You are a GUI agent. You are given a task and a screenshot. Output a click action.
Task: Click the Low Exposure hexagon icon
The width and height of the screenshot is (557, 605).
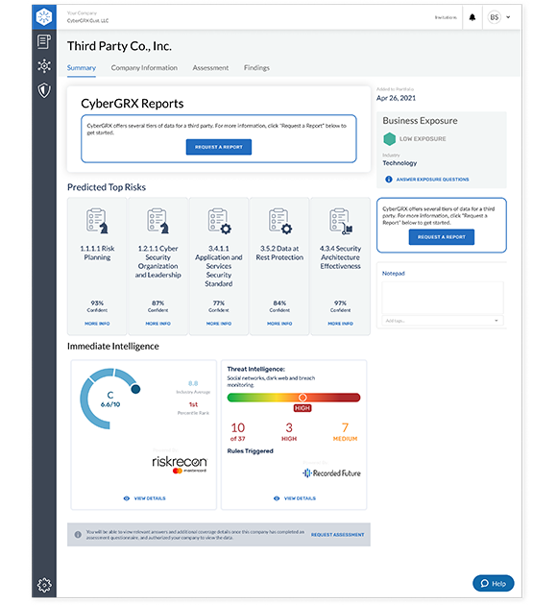click(390, 139)
